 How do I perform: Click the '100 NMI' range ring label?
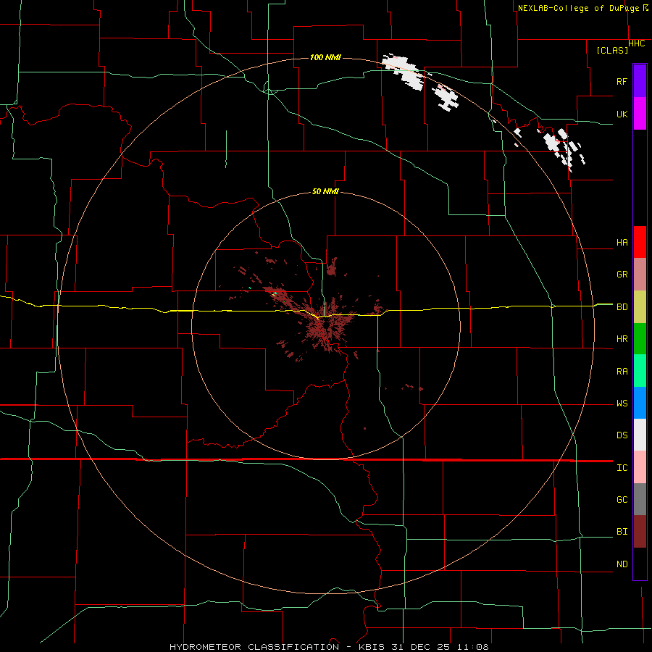pyautogui.click(x=325, y=57)
